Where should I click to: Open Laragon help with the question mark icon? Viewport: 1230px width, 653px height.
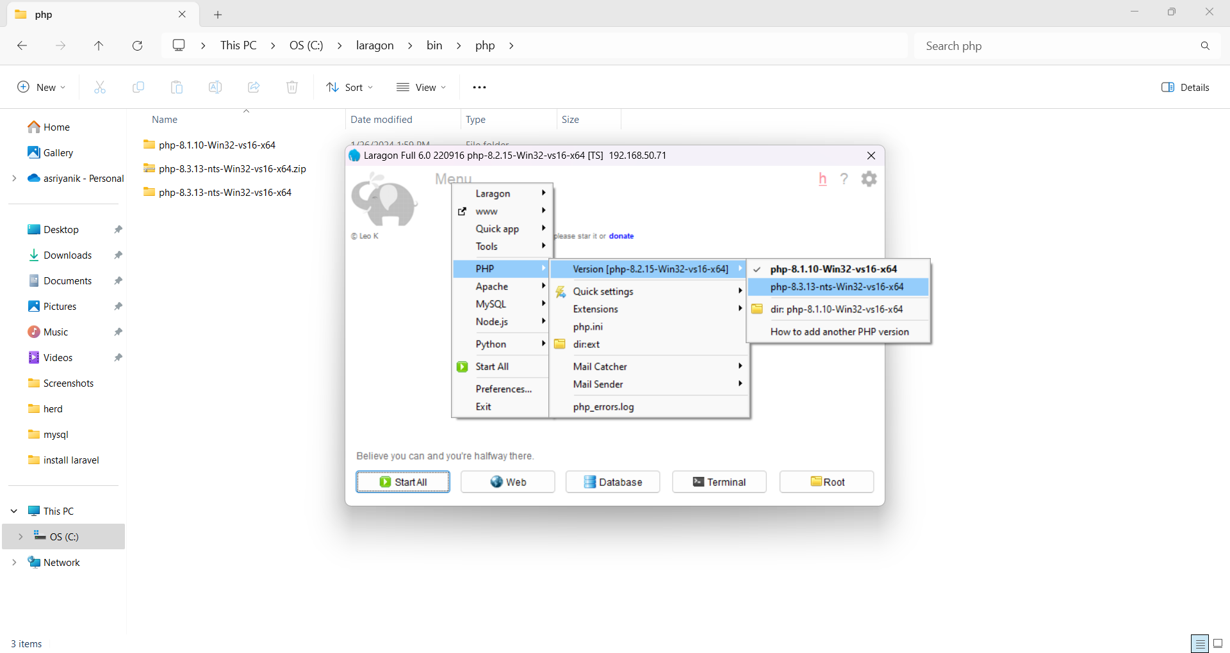pos(844,179)
